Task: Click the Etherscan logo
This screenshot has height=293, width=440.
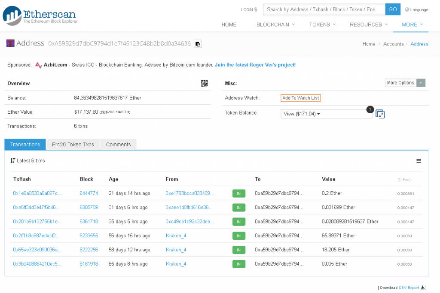Action: (40, 15)
